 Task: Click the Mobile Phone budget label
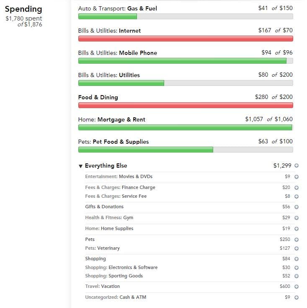[x=117, y=53]
